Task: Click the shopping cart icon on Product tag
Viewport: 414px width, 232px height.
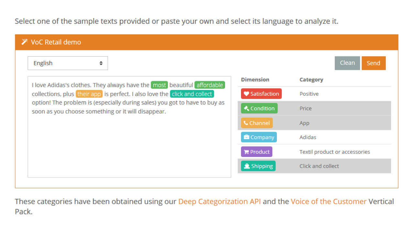Action: coord(246,152)
